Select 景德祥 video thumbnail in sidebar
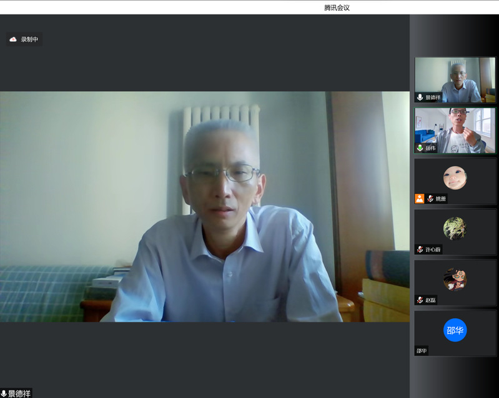499x398 pixels. click(x=455, y=78)
